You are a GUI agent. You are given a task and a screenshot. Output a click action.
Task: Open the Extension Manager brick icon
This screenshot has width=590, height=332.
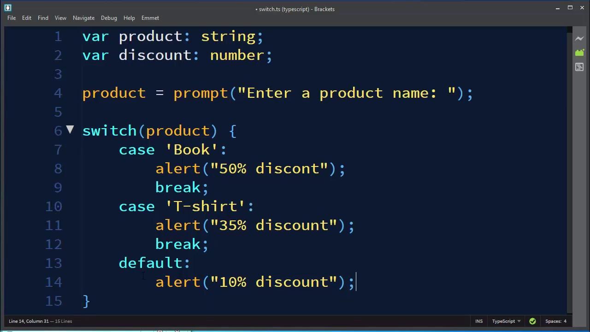579,53
